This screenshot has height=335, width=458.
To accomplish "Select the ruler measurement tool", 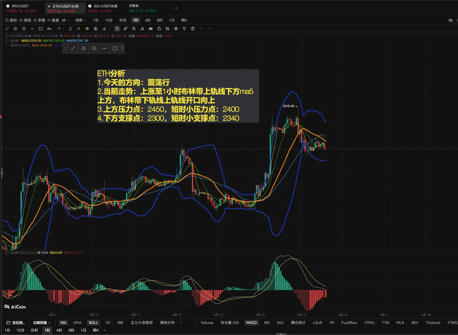I will tap(126, 29).
